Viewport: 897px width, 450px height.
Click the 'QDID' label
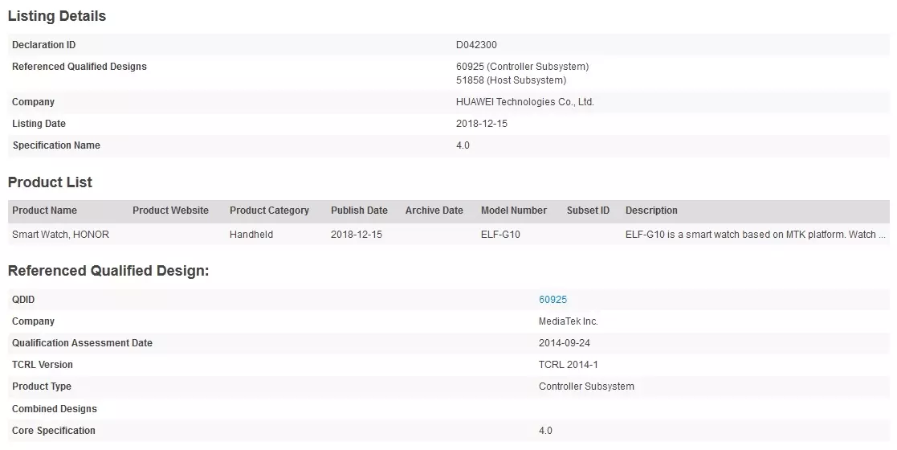pyautogui.click(x=23, y=300)
